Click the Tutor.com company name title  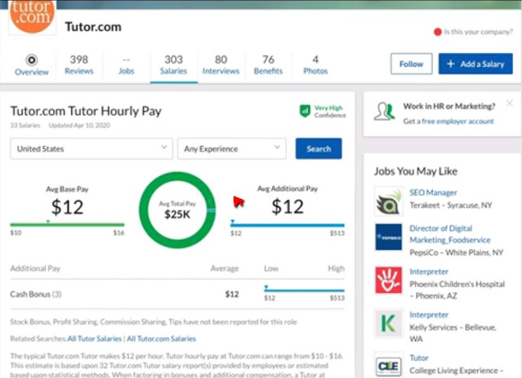pos(93,27)
